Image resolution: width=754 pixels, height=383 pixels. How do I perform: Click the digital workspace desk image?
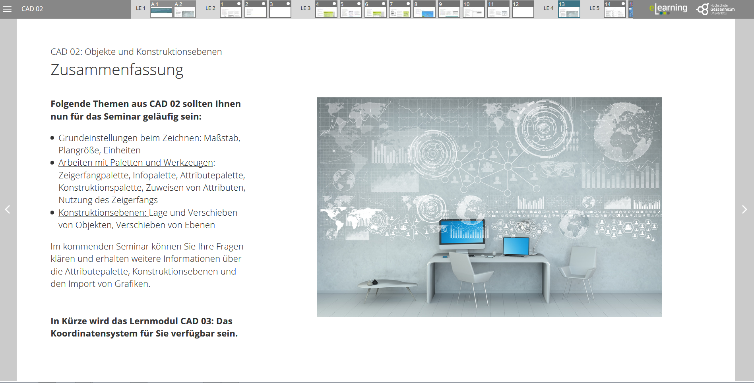click(x=489, y=207)
